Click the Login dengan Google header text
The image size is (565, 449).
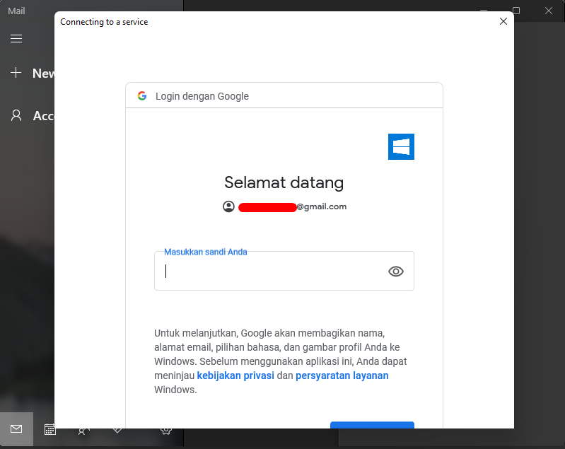pyautogui.click(x=202, y=96)
